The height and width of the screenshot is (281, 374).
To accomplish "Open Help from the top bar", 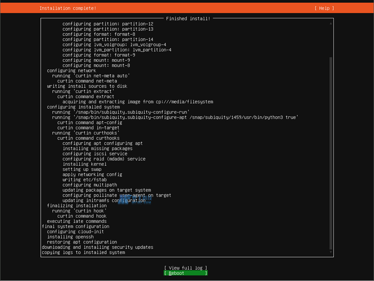I will pos(324,7).
